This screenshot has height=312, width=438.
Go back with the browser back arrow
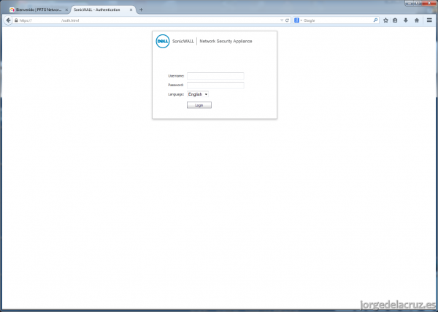(x=8, y=20)
